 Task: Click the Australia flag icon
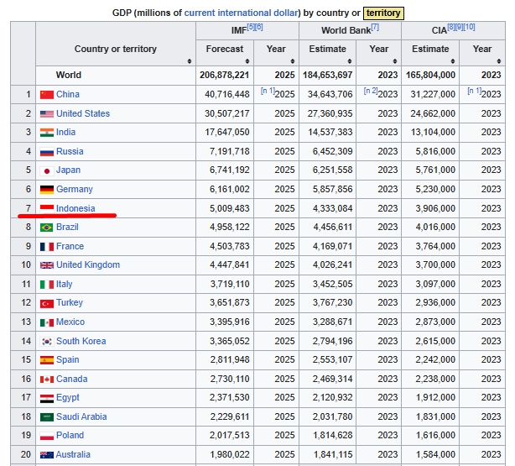tap(47, 455)
